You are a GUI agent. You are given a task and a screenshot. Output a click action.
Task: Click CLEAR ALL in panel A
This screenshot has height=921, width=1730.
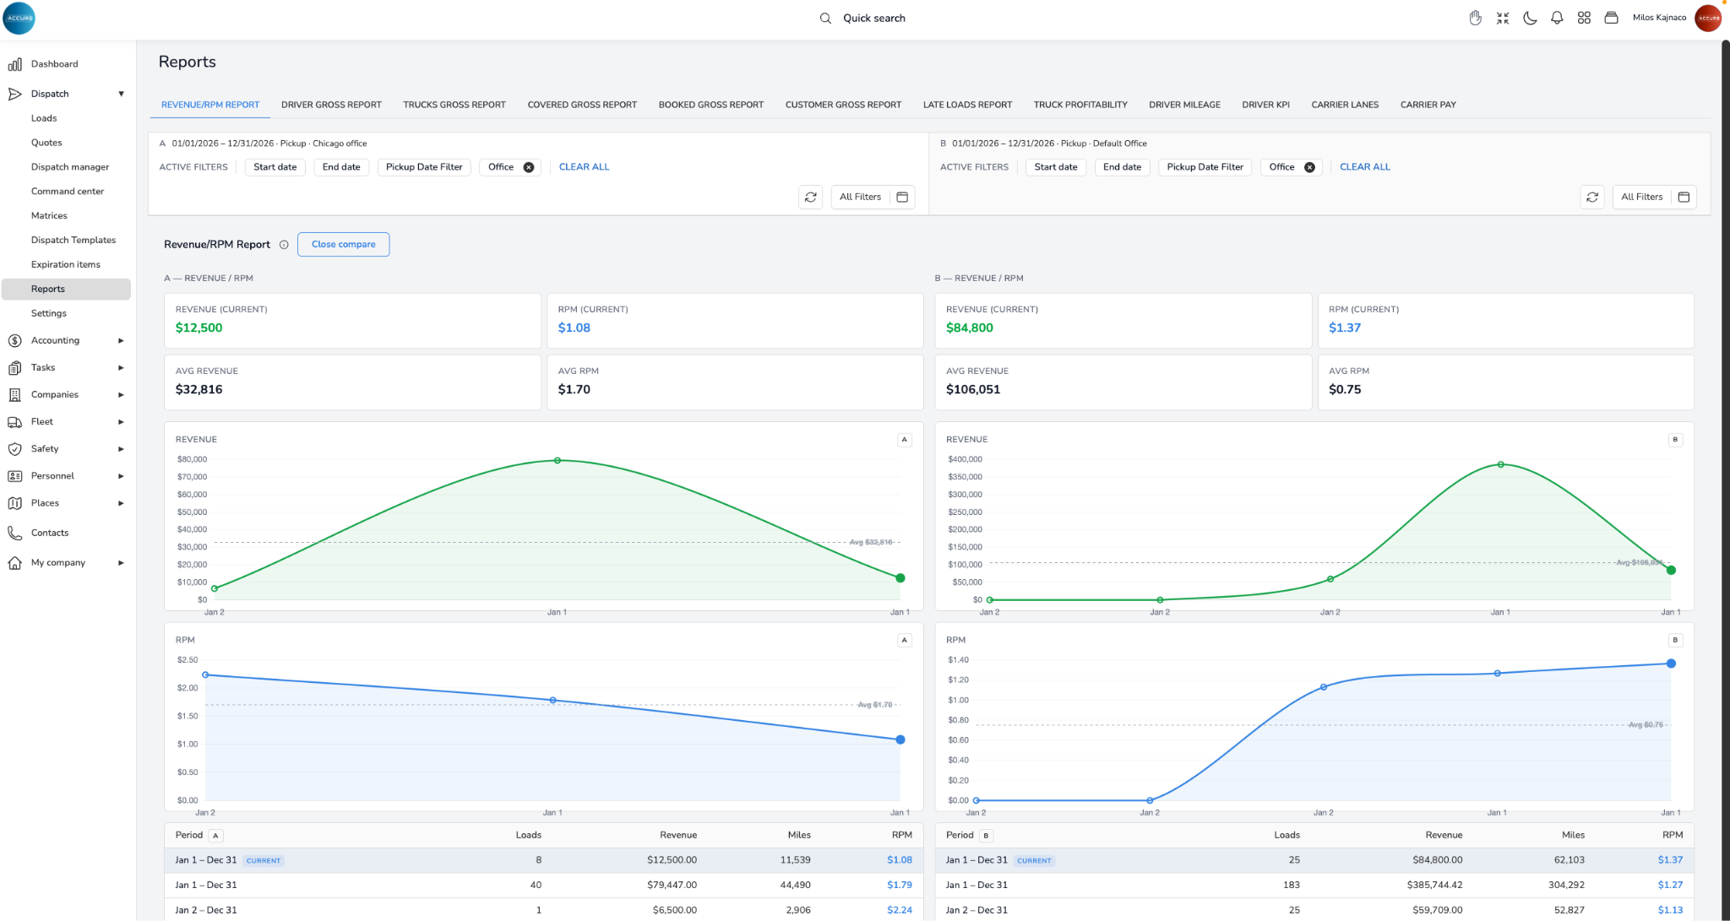(584, 167)
